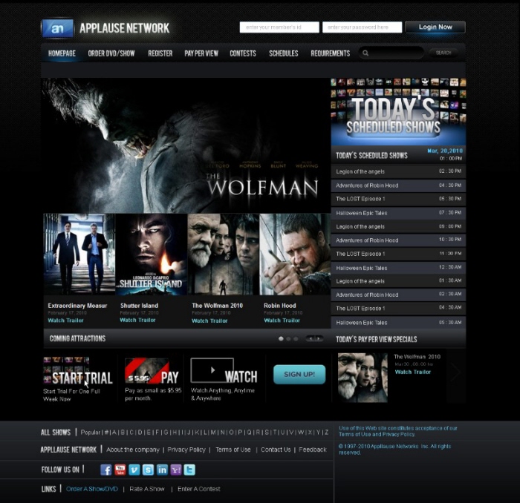The height and width of the screenshot is (503, 520).
Task: Open the Order DVD/Show menu
Action: click(111, 53)
